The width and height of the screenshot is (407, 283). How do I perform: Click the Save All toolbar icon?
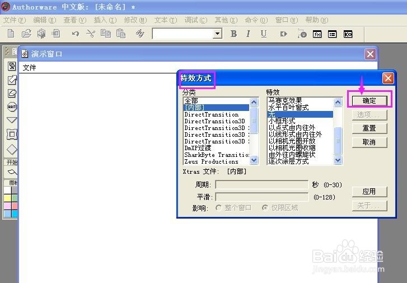[41, 34]
